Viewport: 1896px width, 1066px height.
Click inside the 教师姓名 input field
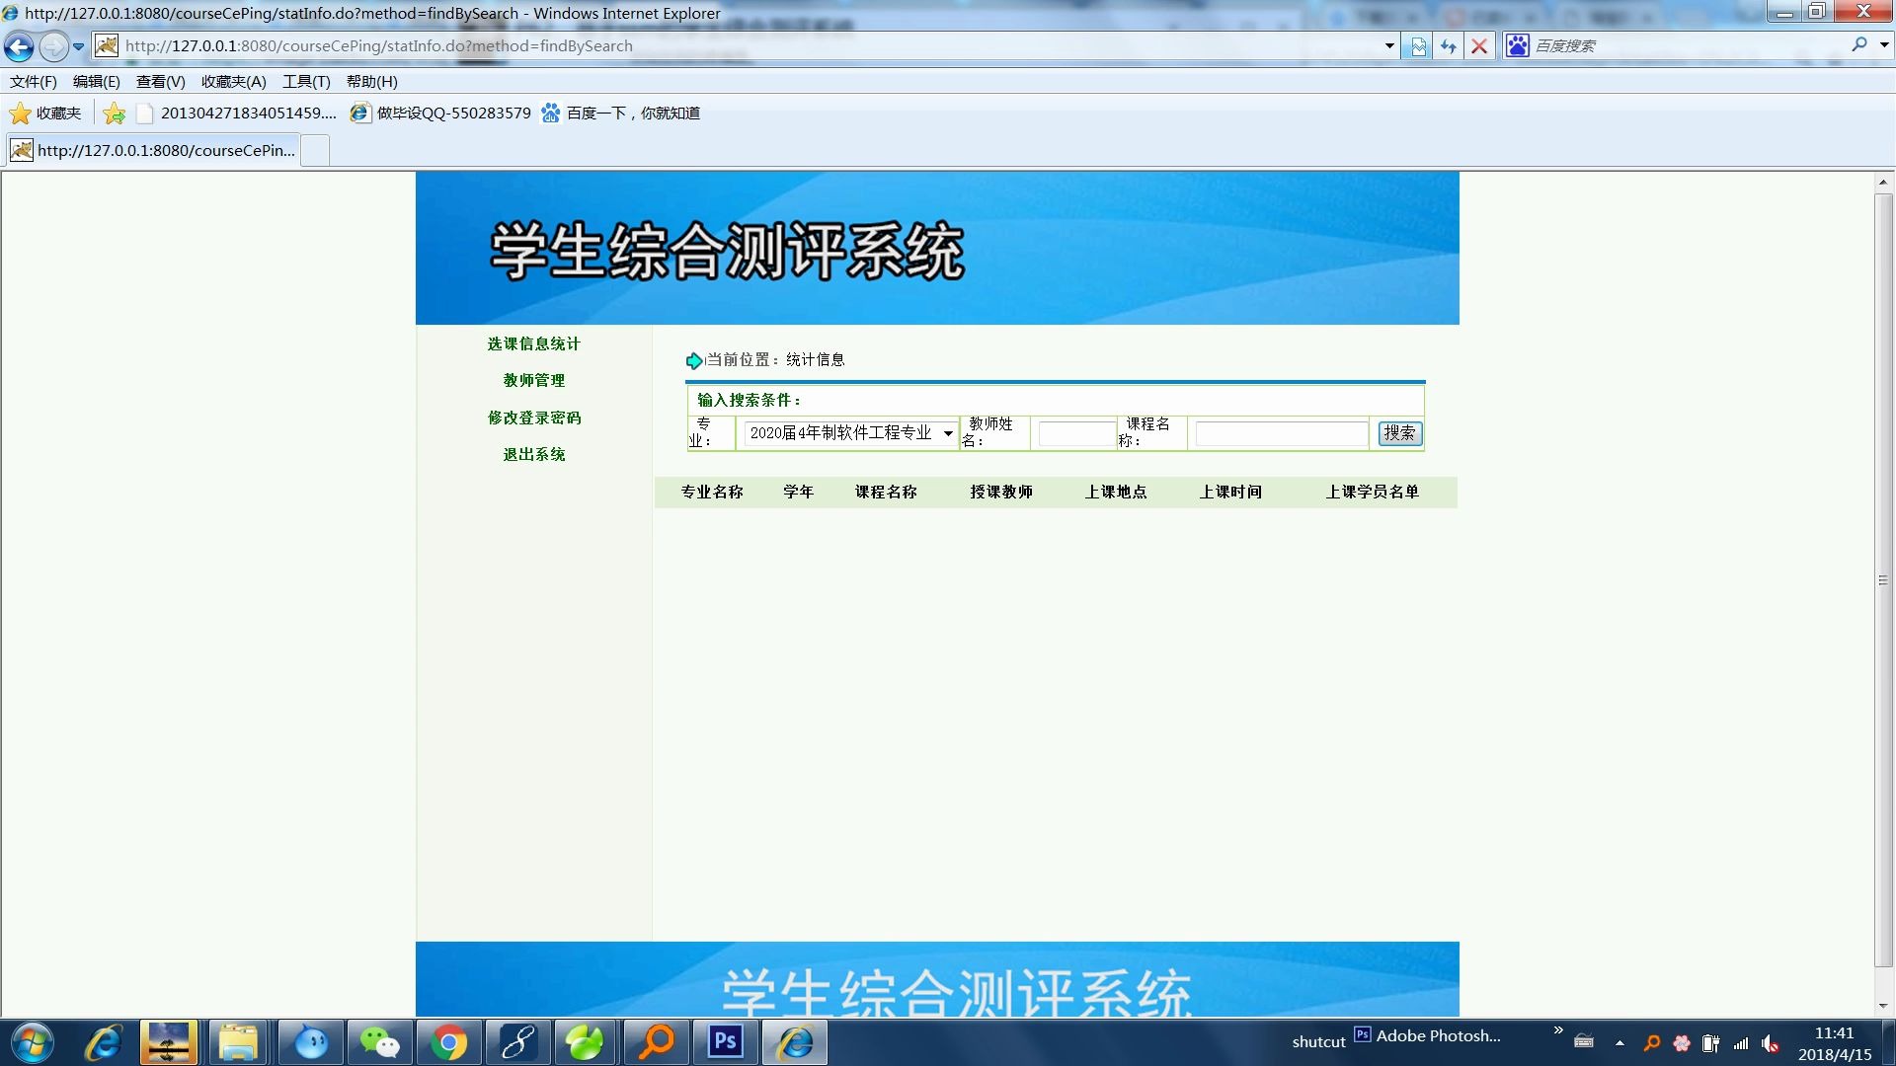[1075, 433]
